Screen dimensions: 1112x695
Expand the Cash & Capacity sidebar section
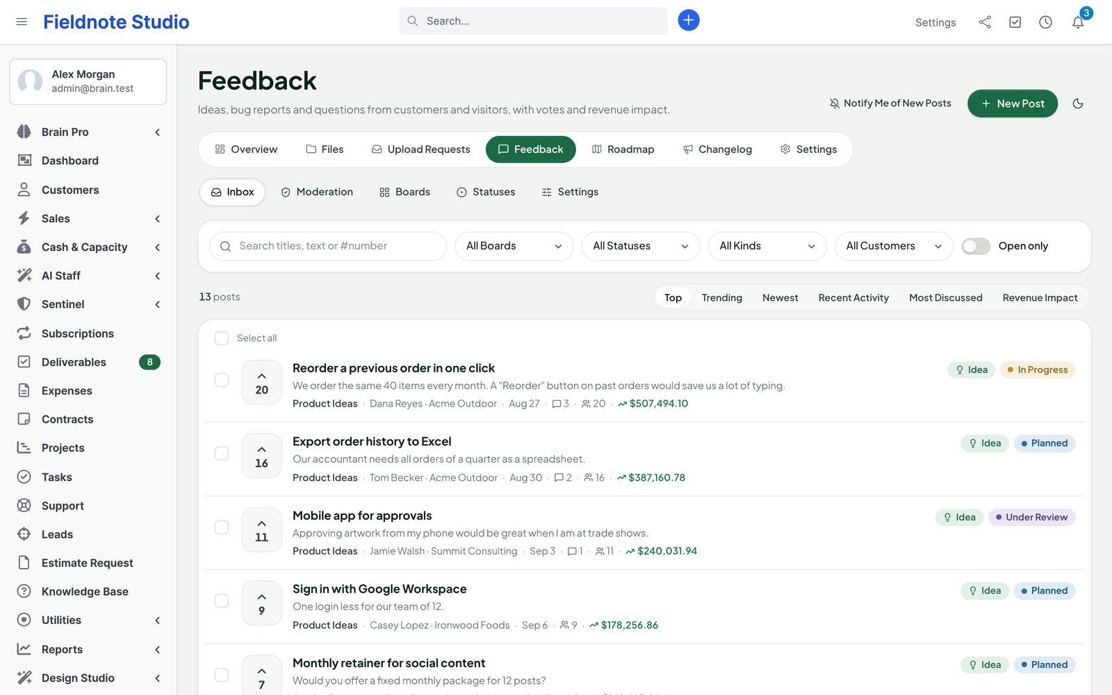[88, 247]
